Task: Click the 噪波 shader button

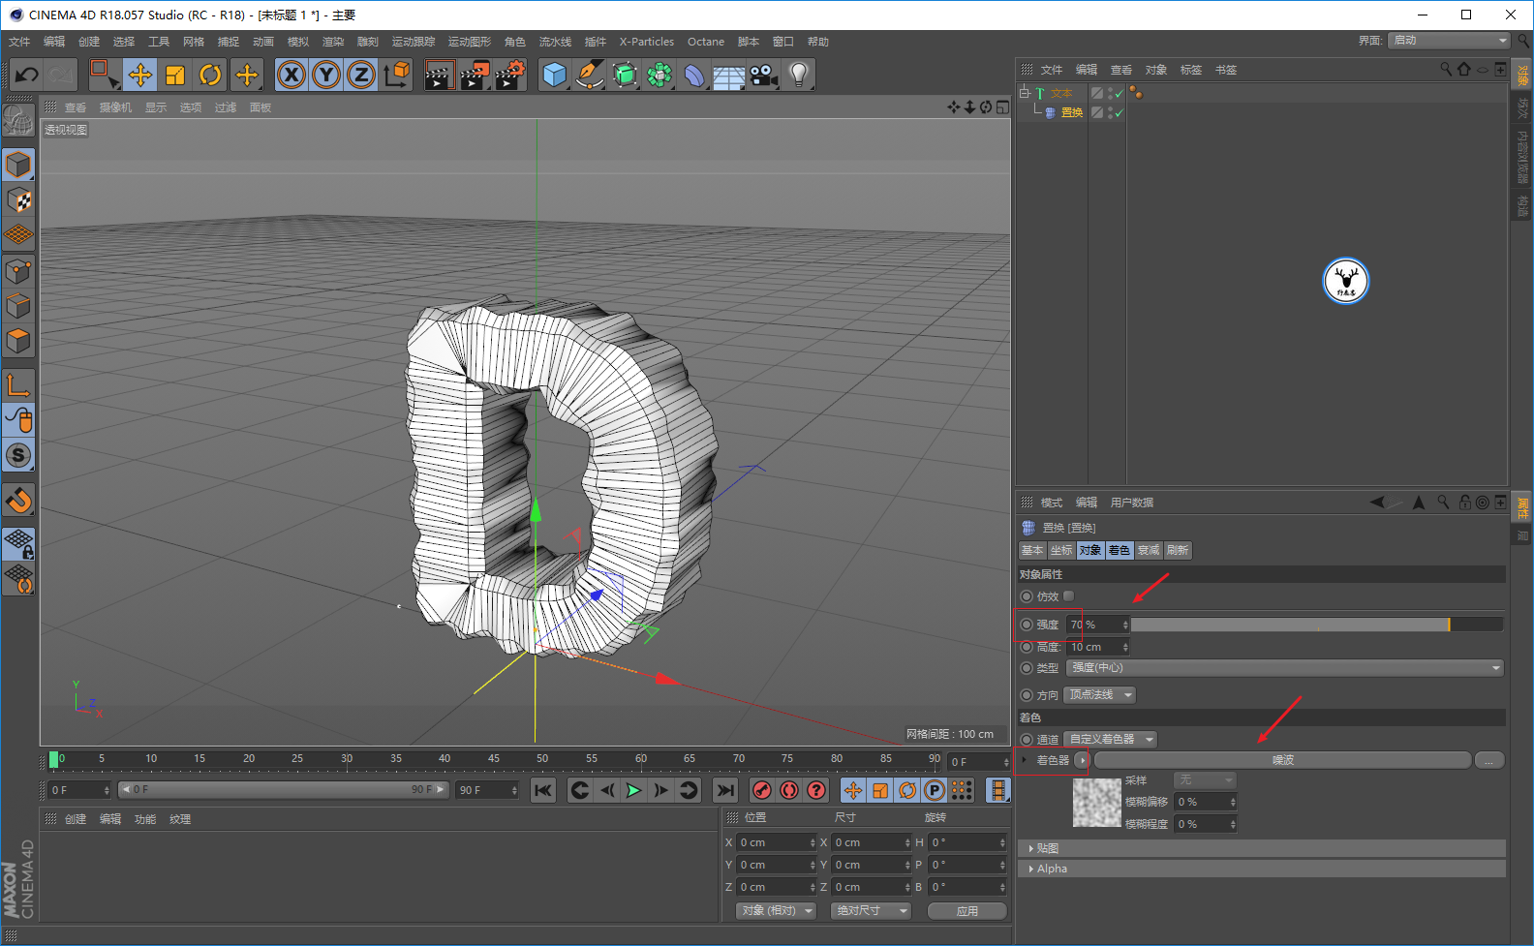Action: (x=1282, y=760)
